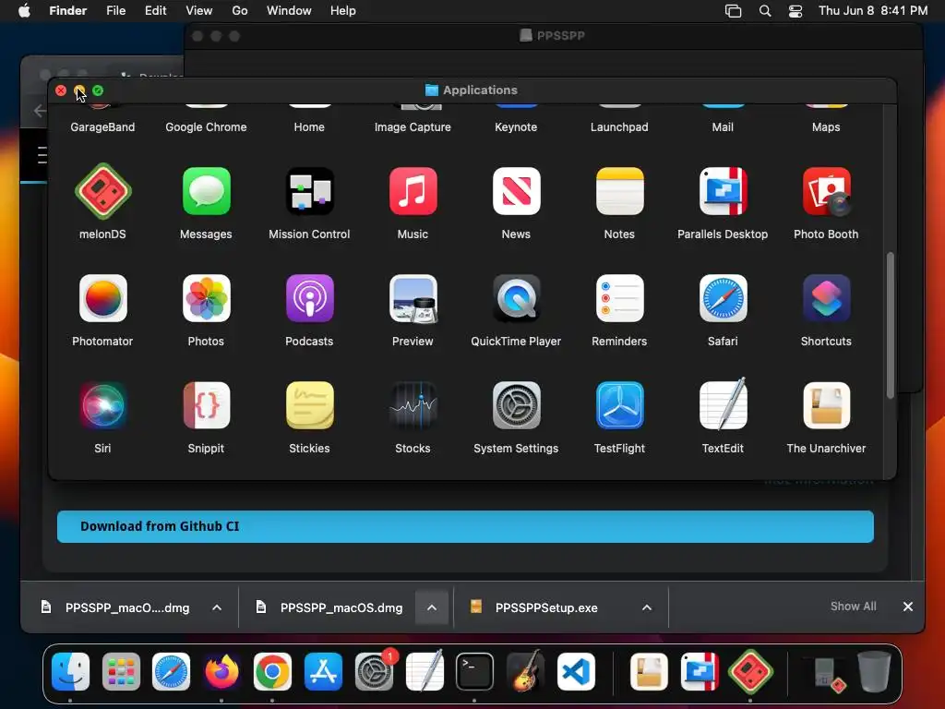945x709 pixels.
Task: Select the Siri app icon
Action: (102, 405)
